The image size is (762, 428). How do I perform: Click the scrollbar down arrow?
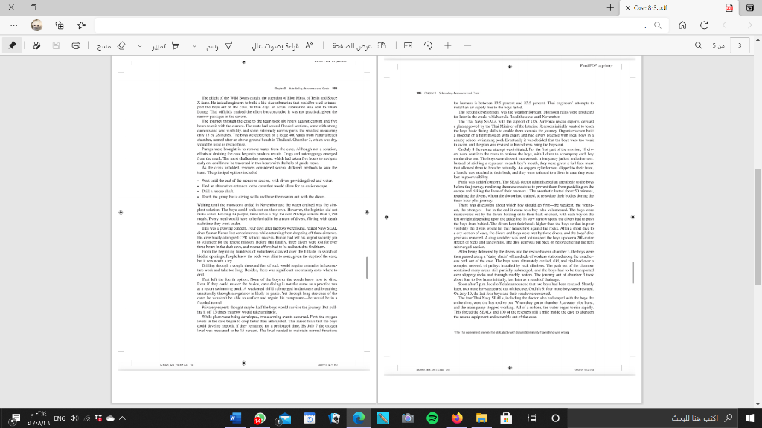pyautogui.click(x=758, y=404)
